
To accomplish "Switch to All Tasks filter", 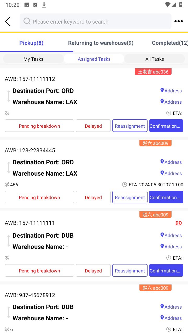I will click(155, 59).
